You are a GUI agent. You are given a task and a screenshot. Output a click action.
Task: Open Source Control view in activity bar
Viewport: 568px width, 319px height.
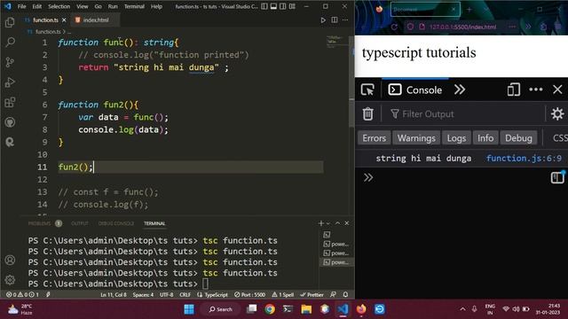(10, 62)
